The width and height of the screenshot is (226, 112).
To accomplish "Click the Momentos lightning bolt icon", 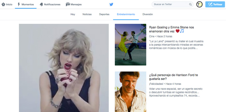I will 19,4.
